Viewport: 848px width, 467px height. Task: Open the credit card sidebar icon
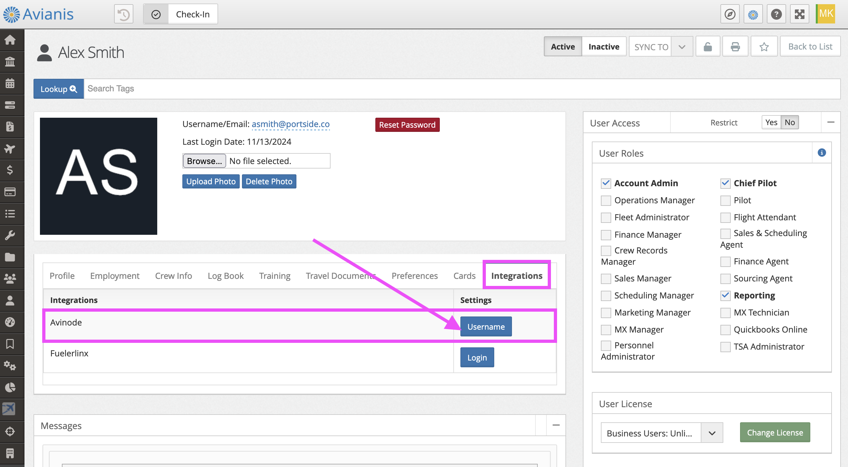pyautogui.click(x=10, y=192)
